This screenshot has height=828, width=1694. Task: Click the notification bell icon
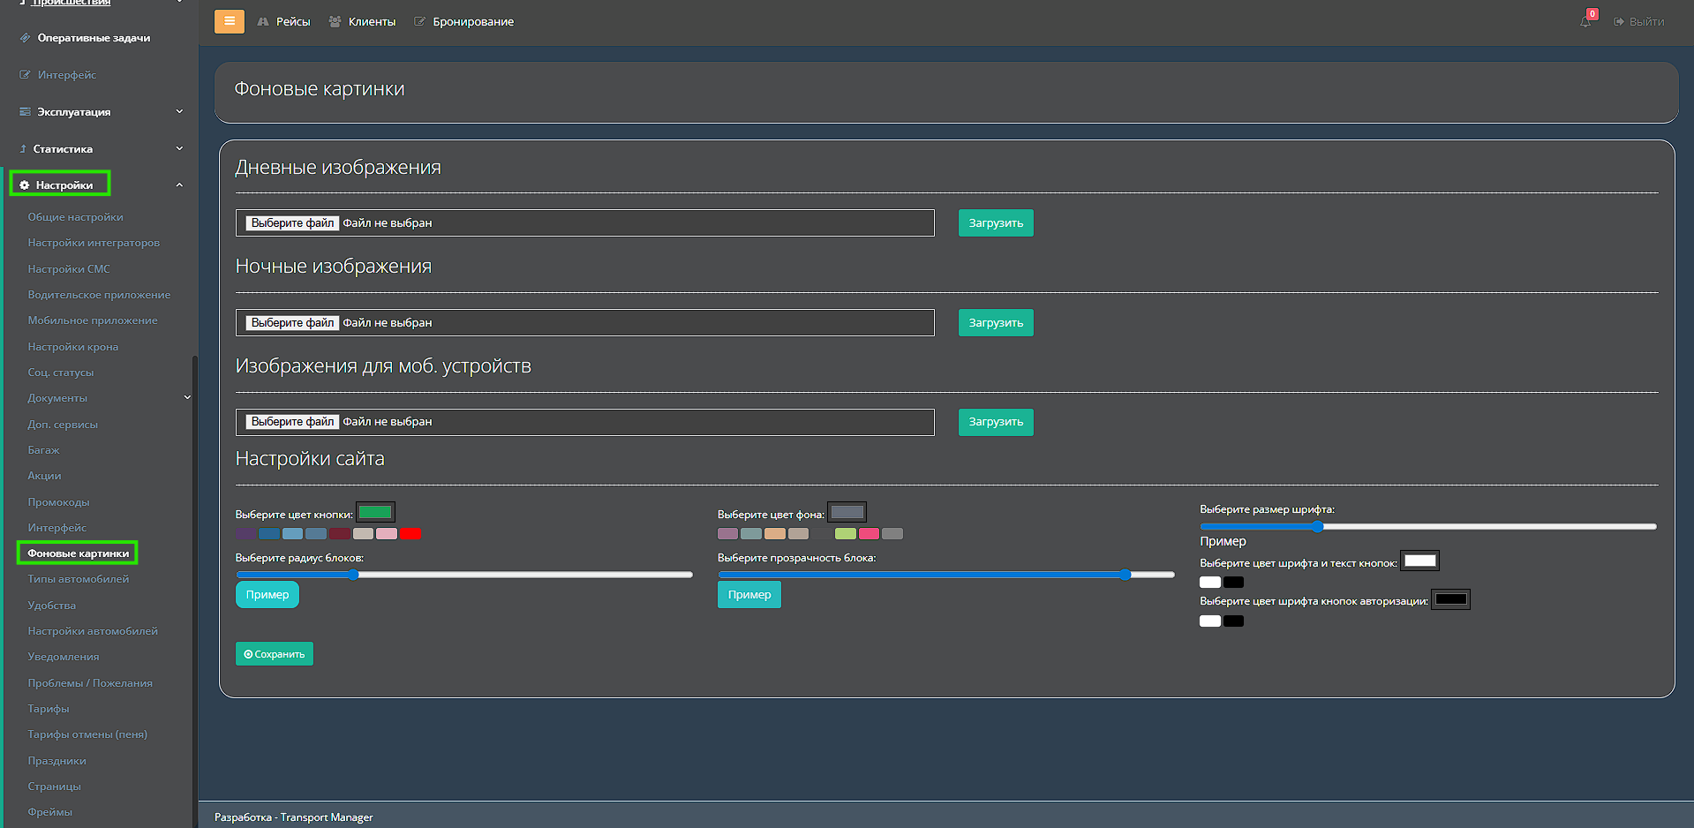(1585, 21)
